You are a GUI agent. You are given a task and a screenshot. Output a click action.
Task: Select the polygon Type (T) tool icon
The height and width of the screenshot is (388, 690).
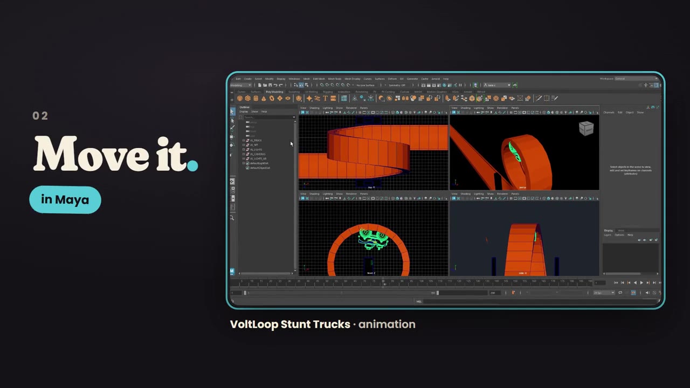326,98
